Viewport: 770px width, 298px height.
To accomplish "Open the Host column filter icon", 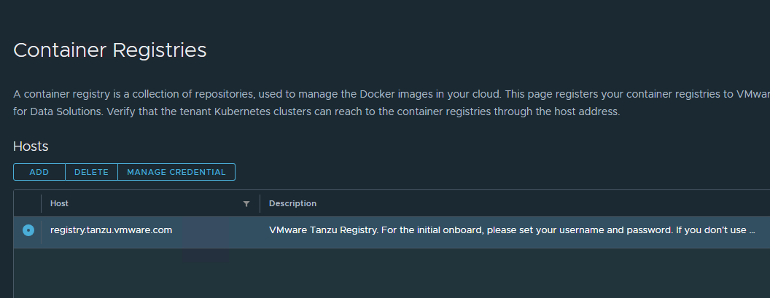I will 246,204.
